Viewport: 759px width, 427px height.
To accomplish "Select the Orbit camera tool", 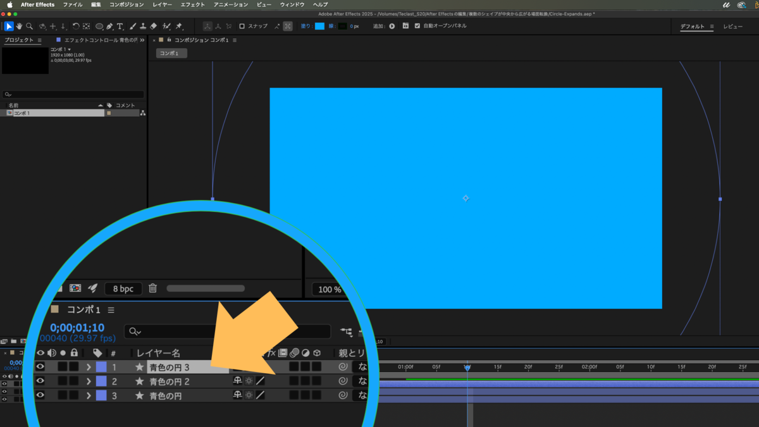I will [x=42, y=26].
